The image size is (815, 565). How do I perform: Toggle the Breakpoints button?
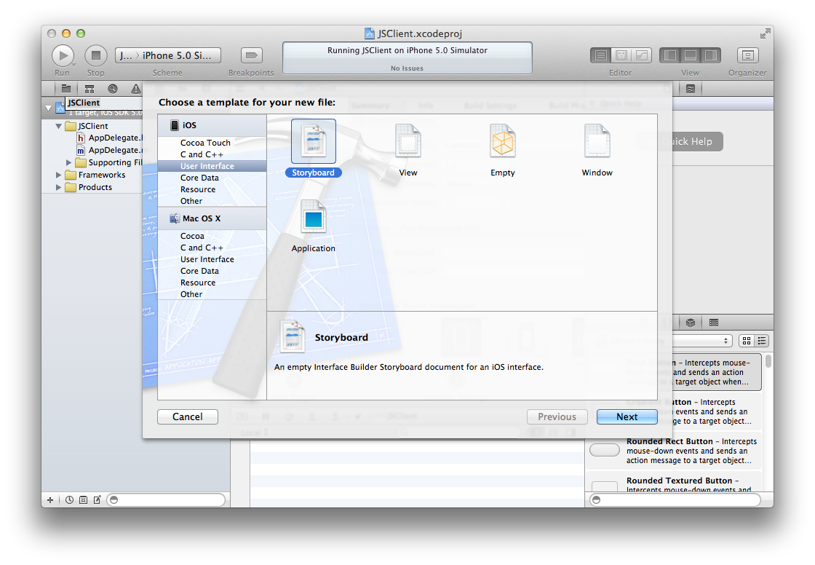[251, 55]
